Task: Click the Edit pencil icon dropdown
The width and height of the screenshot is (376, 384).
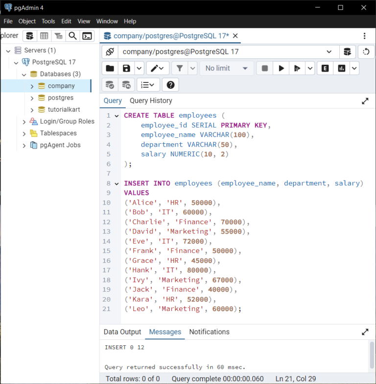Action: [x=158, y=68]
